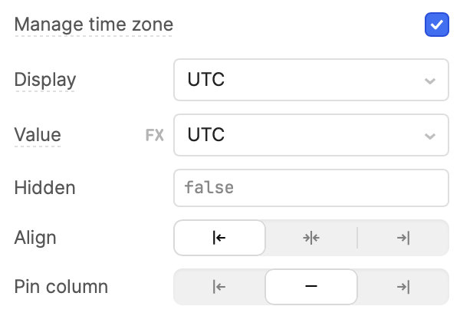
Task: Select the UTC text in the Value field
Action: click(x=206, y=135)
